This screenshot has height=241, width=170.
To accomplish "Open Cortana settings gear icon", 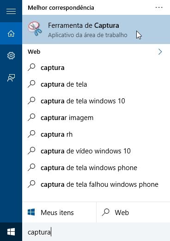I will [x=11, y=56].
